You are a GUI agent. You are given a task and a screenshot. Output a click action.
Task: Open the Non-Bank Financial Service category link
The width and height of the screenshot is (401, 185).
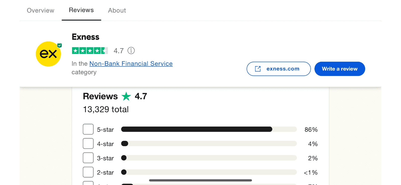click(131, 64)
